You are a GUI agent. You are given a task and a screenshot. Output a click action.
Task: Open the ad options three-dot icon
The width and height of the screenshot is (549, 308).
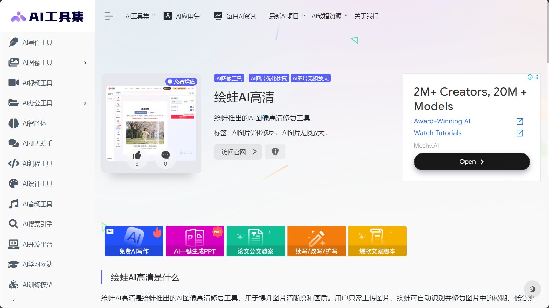[537, 77]
